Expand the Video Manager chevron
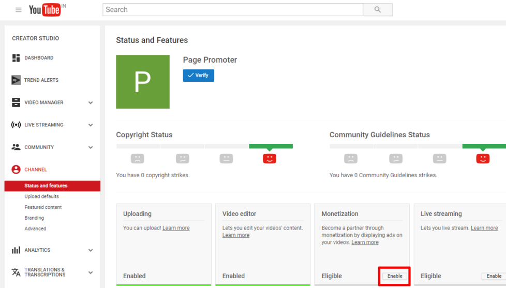This screenshot has height=288, width=506. tap(91, 103)
